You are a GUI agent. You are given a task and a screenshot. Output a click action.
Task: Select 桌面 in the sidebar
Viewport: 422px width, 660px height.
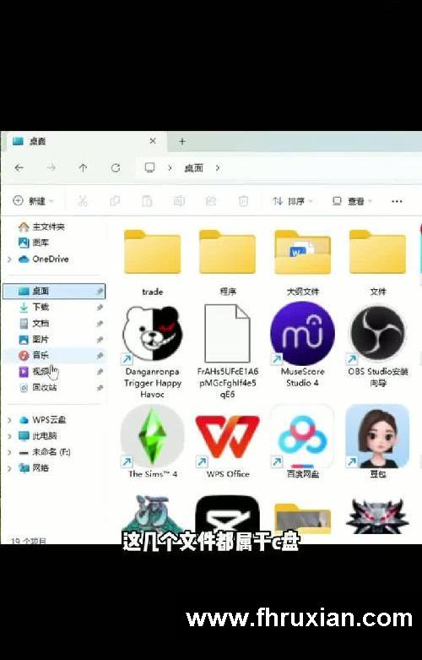[54, 291]
